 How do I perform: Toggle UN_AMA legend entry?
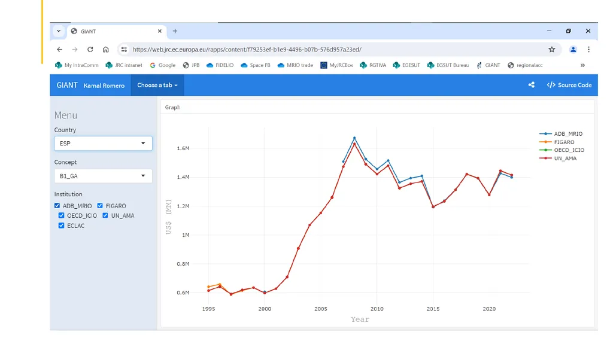coord(558,159)
